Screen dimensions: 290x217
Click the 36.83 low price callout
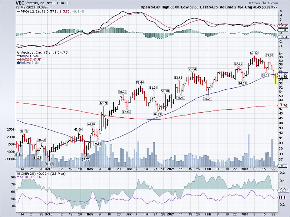pyautogui.click(x=49, y=164)
